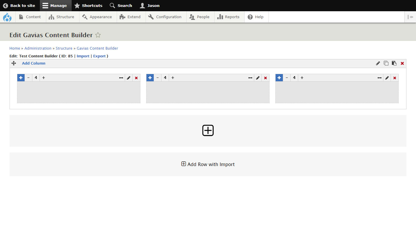Click the second column's empty content area
416x243 pixels.
point(208,92)
